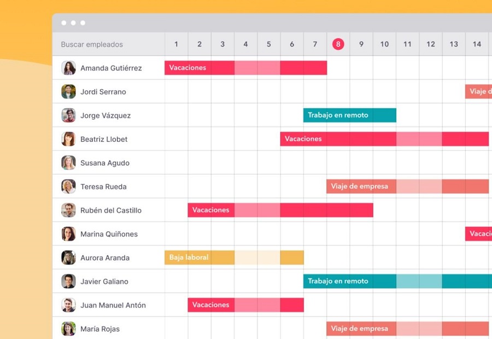Select Marina Quiñones' profile picture
492x339 pixels.
(68, 234)
